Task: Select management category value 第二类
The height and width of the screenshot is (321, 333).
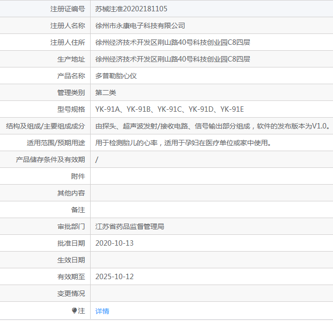Action: point(105,93)
